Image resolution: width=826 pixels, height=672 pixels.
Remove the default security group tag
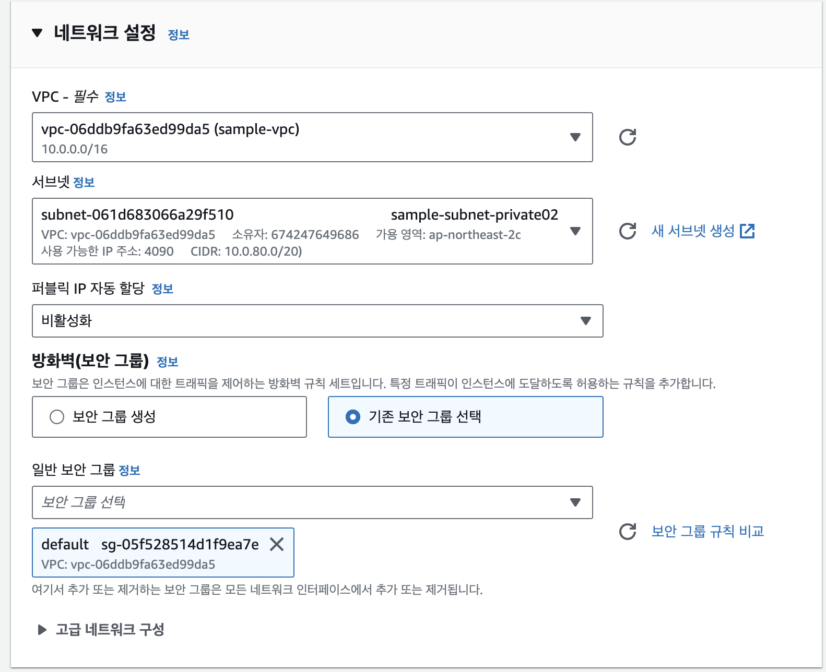pos(277,545)
